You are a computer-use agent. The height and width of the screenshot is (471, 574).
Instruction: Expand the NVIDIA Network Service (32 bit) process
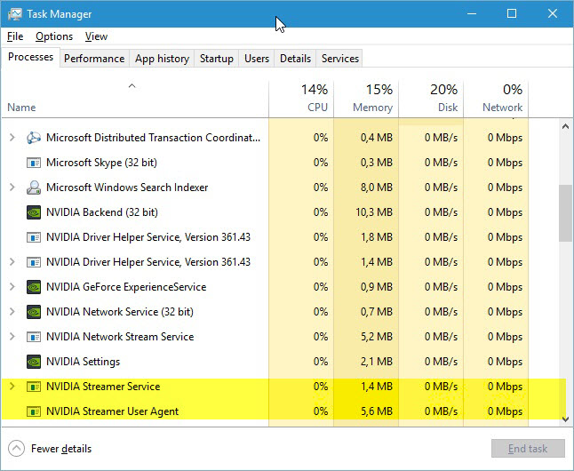(x=12, y=312)
